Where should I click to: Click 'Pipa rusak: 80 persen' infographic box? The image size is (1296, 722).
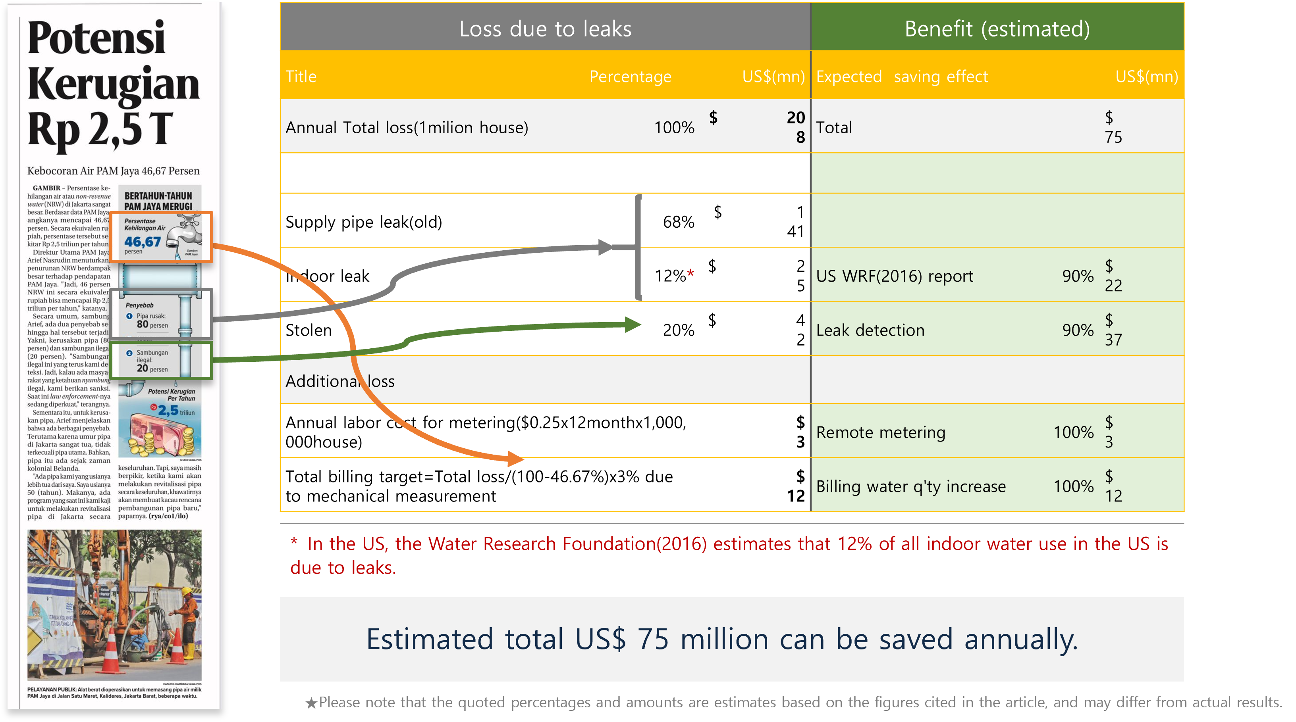[x=162, y=315]
